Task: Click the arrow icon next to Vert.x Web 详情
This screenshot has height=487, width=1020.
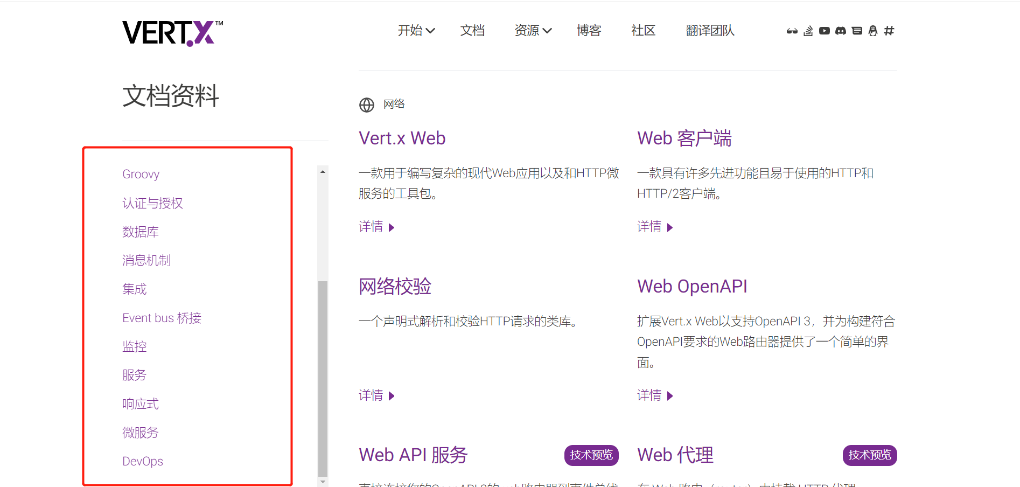Action: tap(392, 227)
